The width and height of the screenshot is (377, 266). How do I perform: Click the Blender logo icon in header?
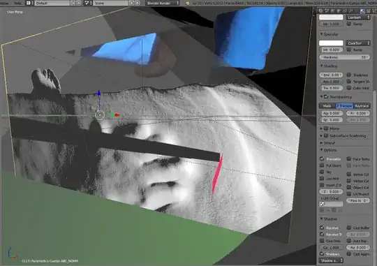click(x=188, y=3)
